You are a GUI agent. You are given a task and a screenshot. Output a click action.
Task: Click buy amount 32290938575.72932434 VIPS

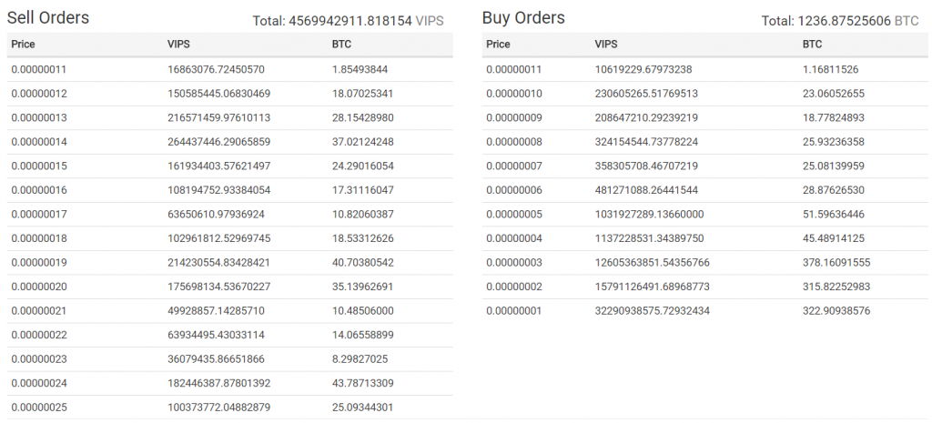tap(652, 311)
